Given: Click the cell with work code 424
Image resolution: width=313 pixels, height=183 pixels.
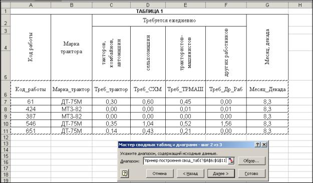Looking at the screenshot, I should point(31,109).
